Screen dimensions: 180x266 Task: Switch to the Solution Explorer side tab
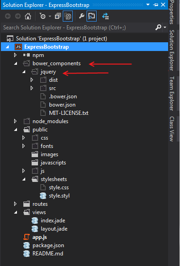(x=172, y=50)
